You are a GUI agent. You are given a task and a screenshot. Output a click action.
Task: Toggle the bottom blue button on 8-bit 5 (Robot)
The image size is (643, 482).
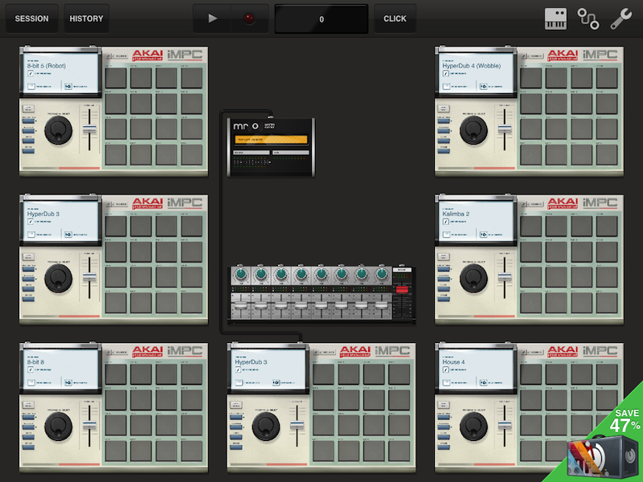click(x=28, y=151)
